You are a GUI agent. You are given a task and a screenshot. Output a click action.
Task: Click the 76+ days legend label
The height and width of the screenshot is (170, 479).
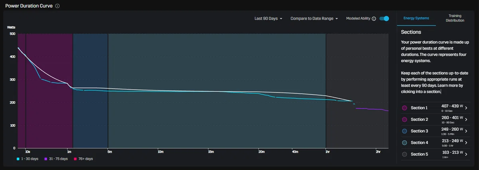(85, 159)
